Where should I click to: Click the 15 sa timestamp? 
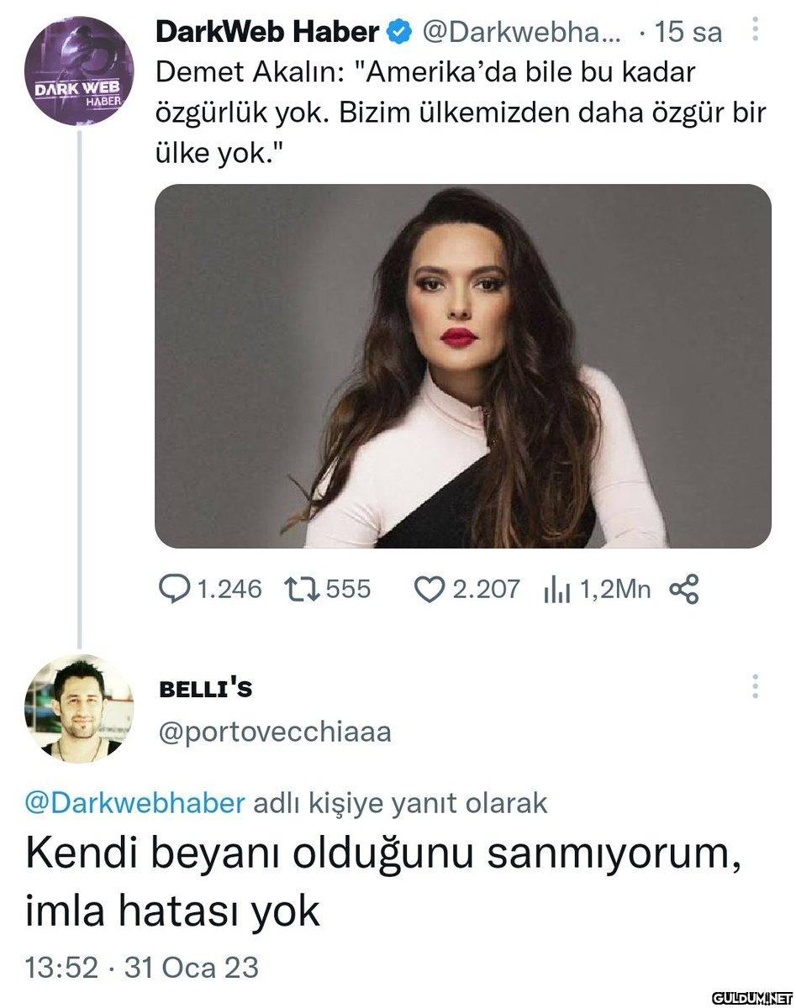[x=688, y=33]
